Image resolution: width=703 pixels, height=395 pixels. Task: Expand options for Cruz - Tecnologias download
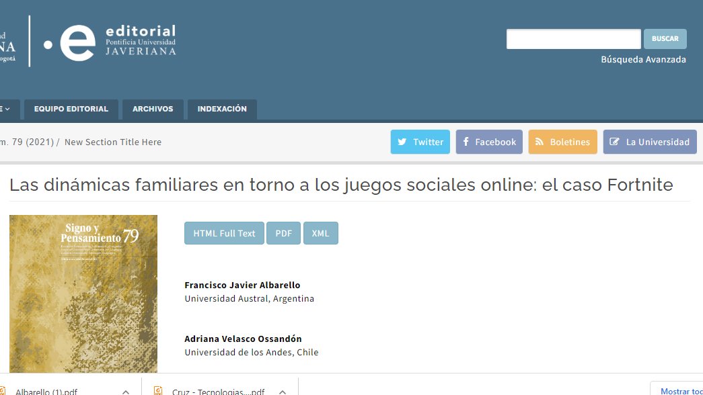283,392
